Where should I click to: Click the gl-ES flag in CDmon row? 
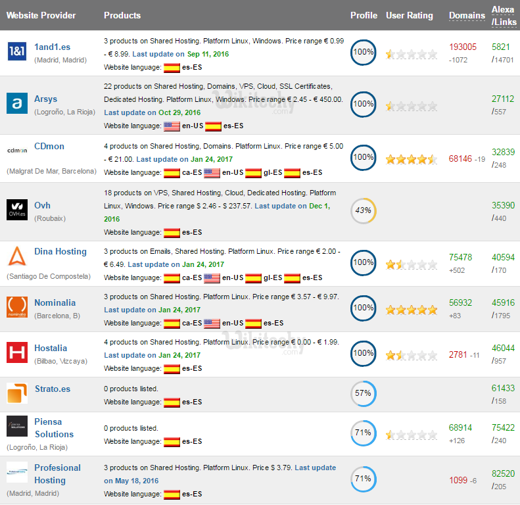point(253,173)
